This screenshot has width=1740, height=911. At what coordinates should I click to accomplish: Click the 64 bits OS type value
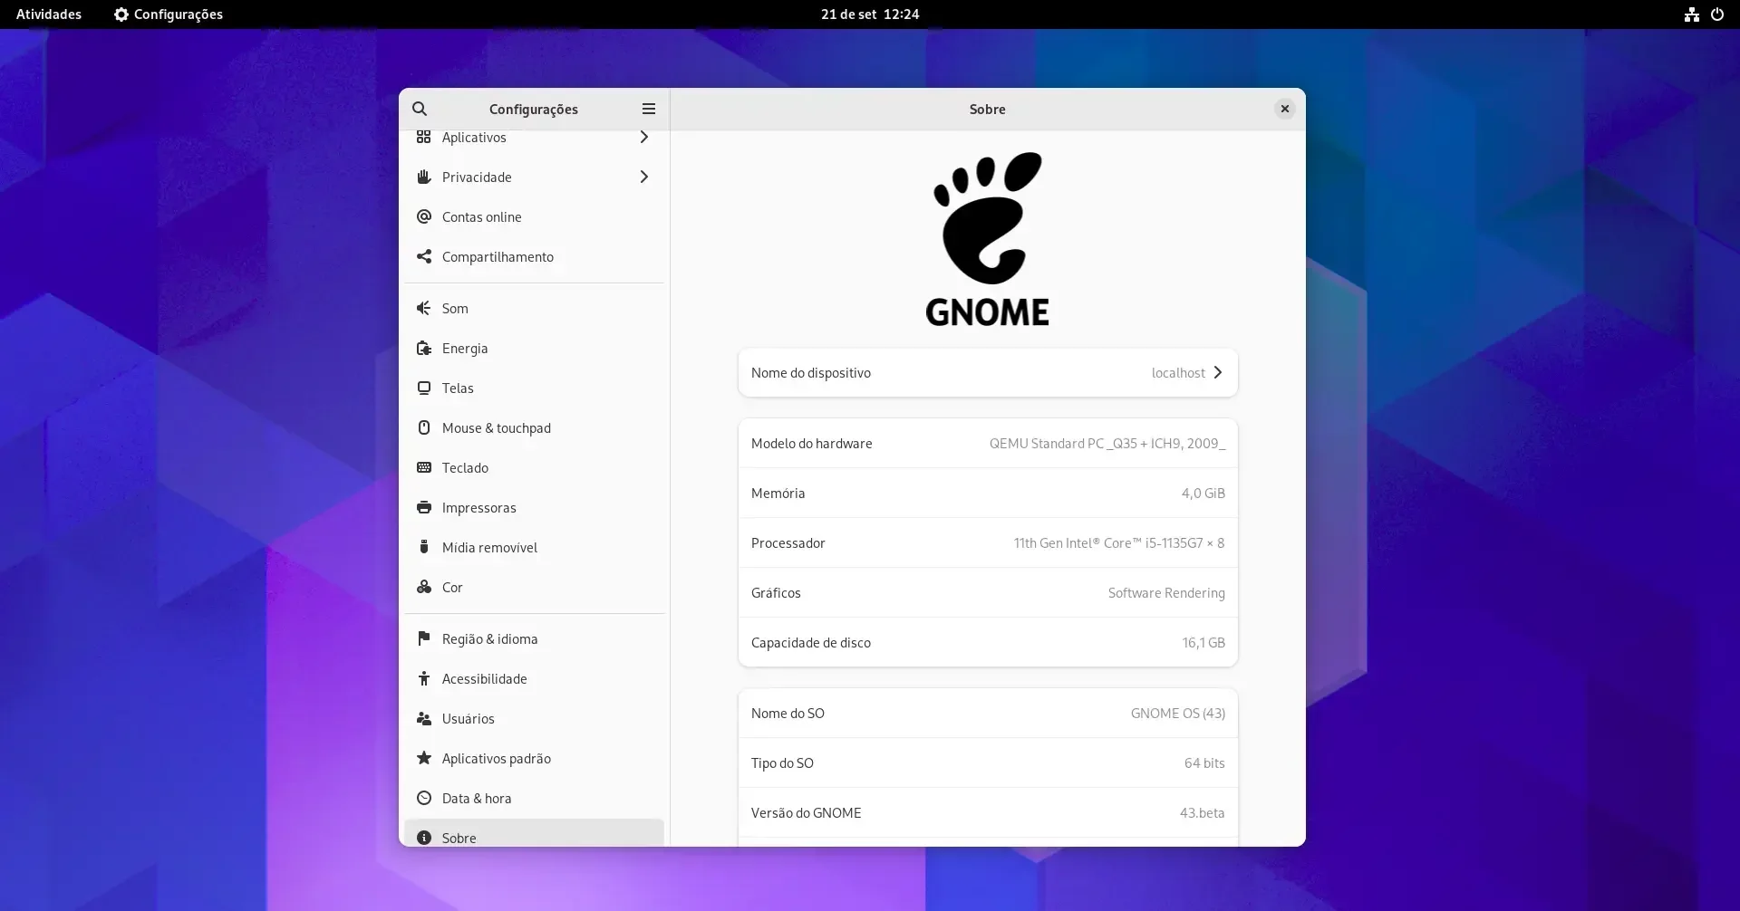tap(1204, 763)
